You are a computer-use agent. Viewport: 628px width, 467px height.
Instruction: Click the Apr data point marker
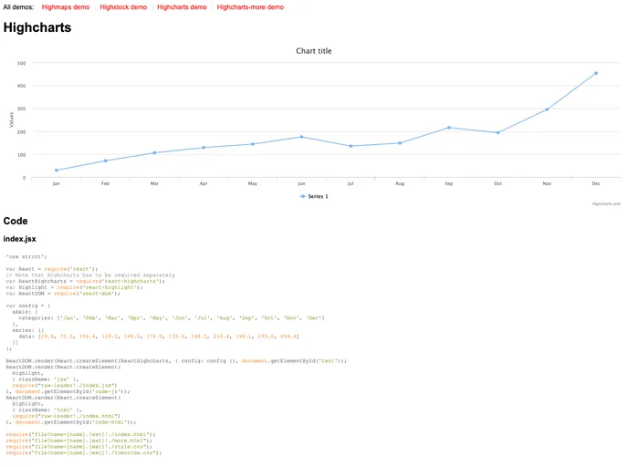(204, 148)
